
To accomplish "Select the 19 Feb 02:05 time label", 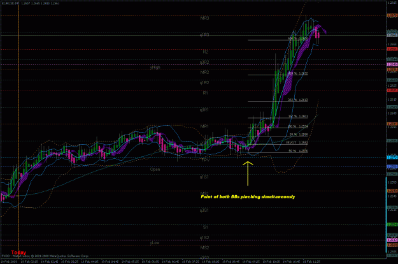I will (29, 261).
